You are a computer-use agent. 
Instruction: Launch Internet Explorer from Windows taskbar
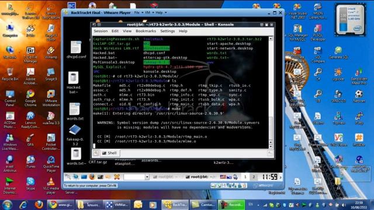(23, 205)
